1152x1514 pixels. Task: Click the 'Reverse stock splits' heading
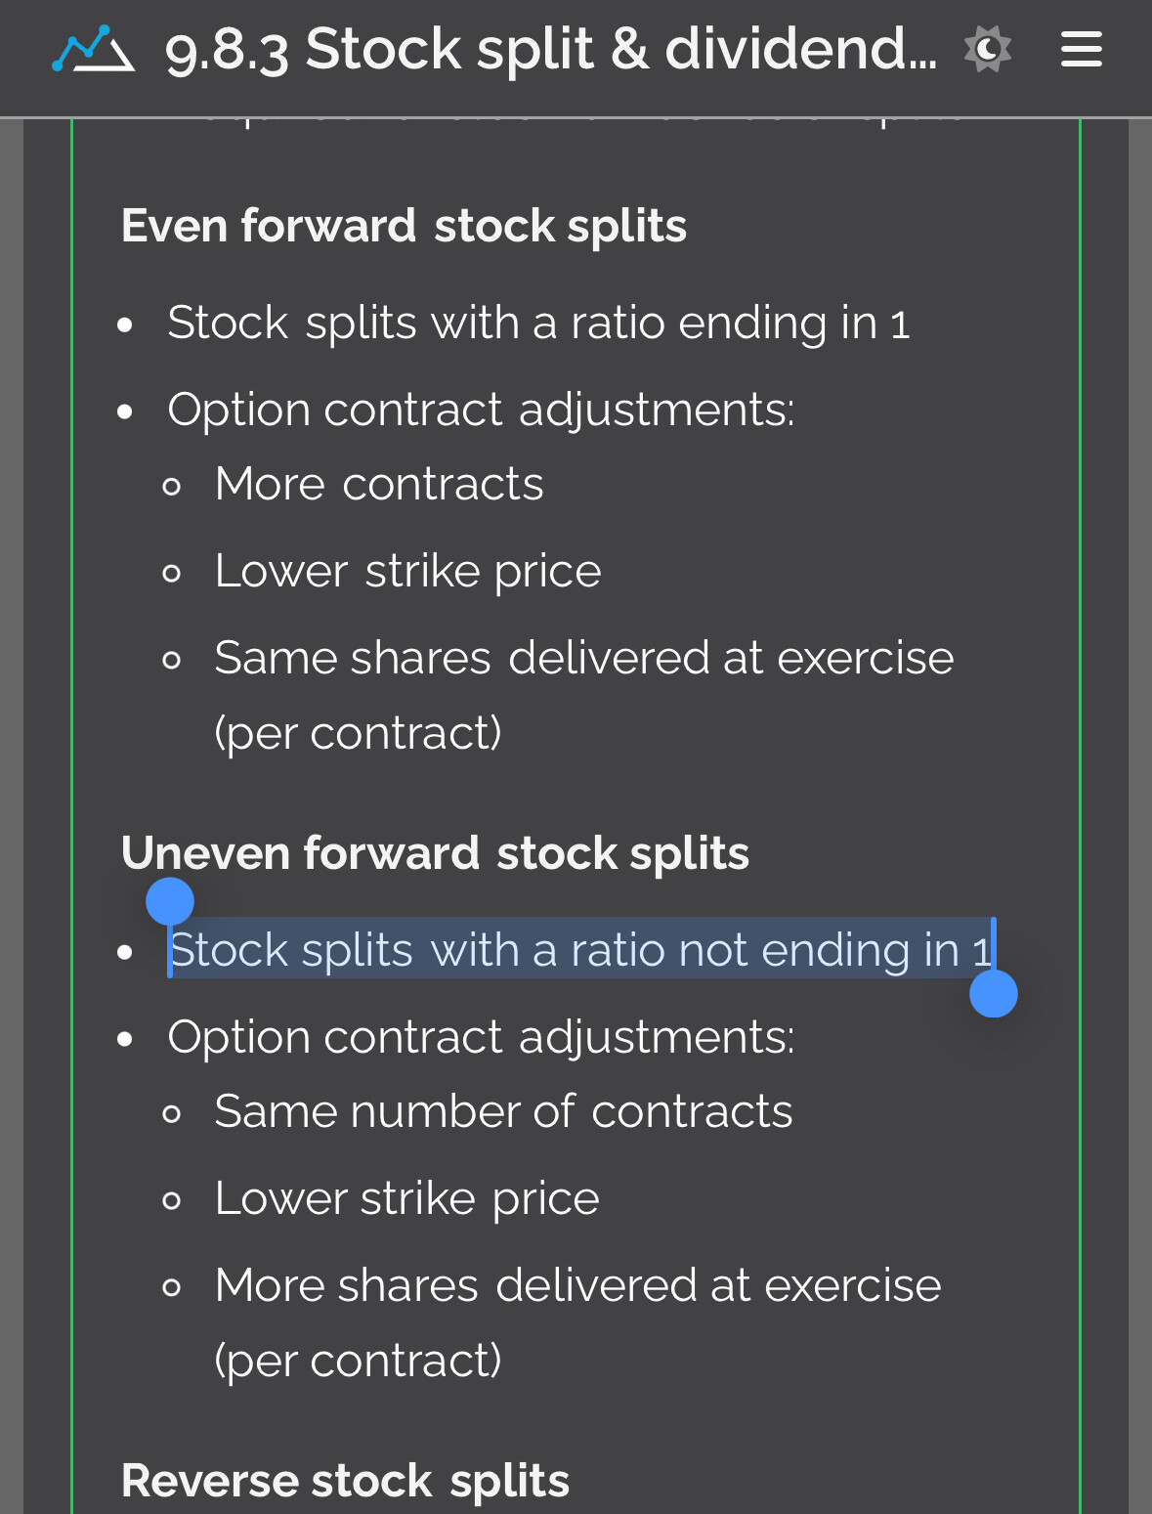(345, 1481)
